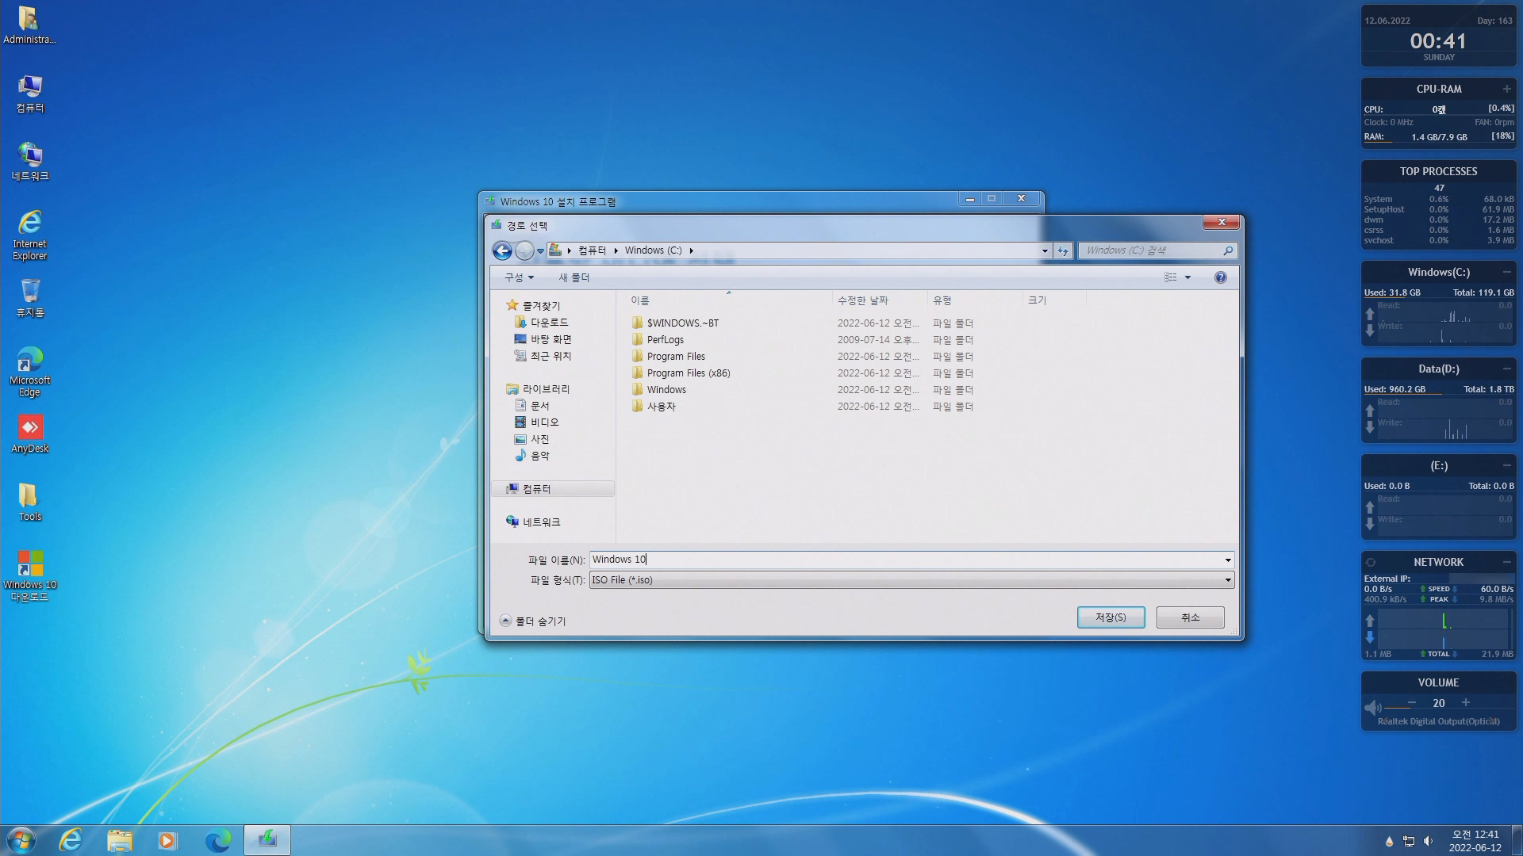The width and height of the screenshot is (1523, 856).
Task: Select the Program Files folder
Action: point(676,357)
